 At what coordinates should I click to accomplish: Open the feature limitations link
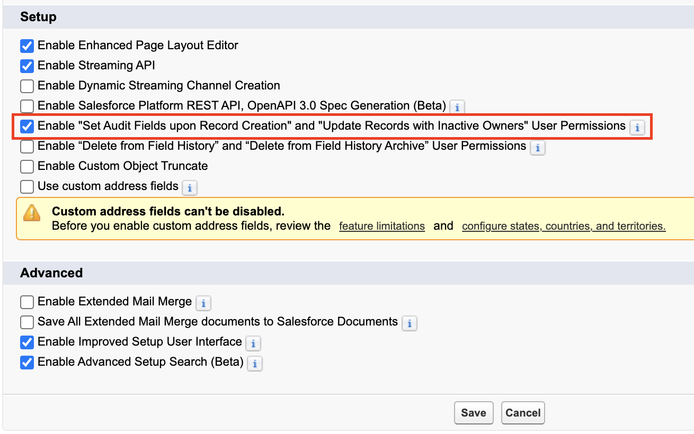pyautogui.click(x=382, y=227)
